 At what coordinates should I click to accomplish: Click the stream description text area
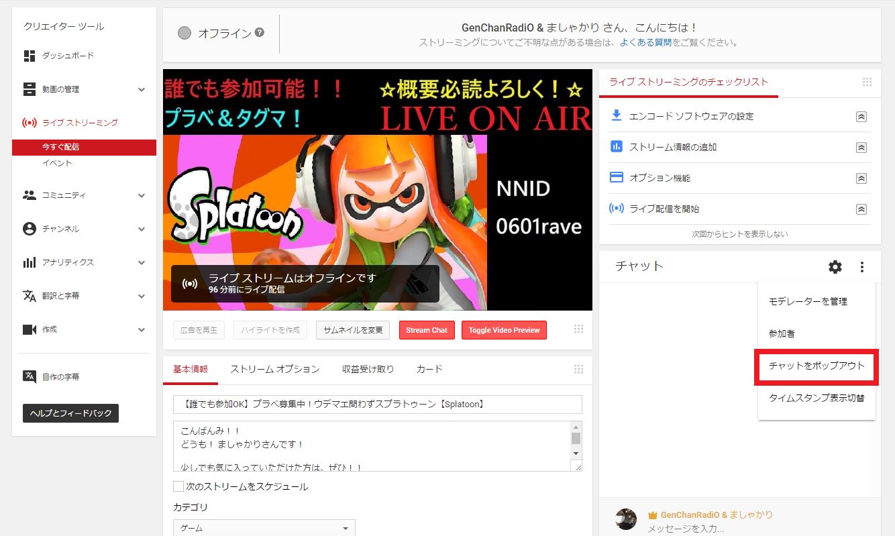pos(372,446)
